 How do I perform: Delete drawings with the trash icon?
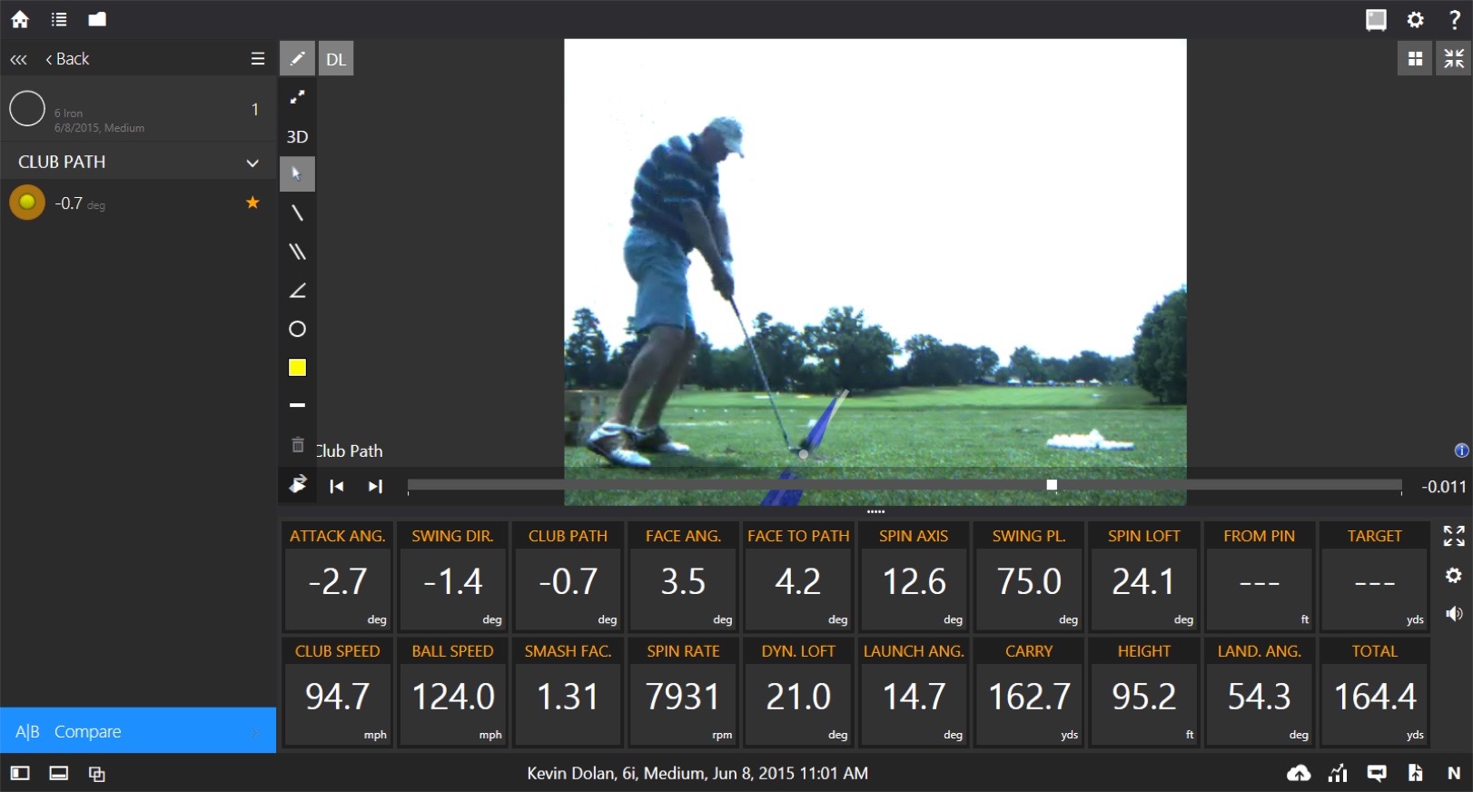point(297,444)
